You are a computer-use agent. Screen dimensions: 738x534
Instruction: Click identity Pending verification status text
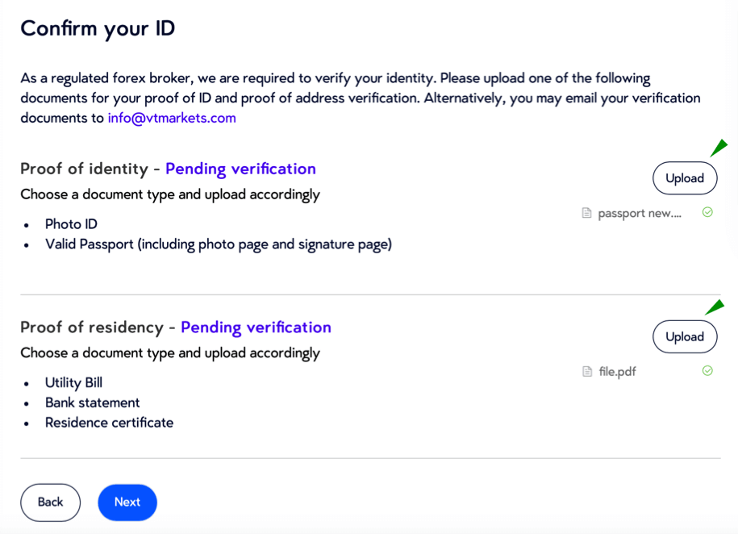[240, 169]
